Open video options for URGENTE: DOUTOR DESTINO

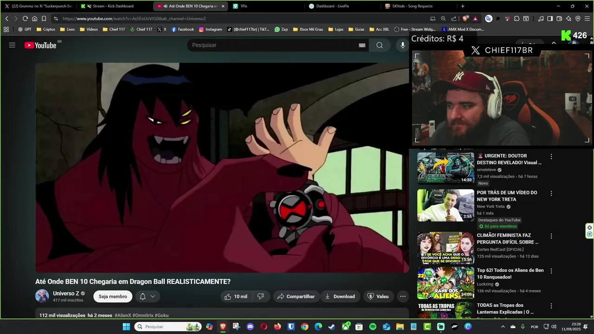point(551,157)
